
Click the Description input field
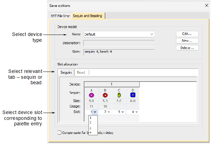(119, 43)
